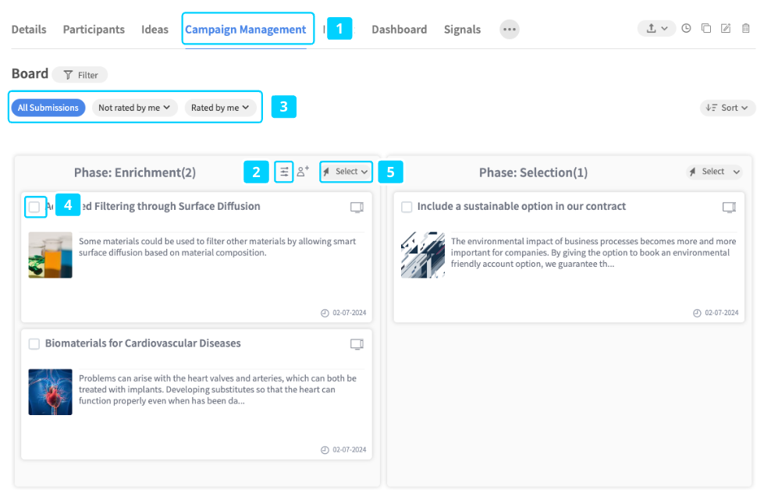Viewport: 771px width, 497px height.
Task: Click the duplicate campaign icon
Action: pos(705,28)
